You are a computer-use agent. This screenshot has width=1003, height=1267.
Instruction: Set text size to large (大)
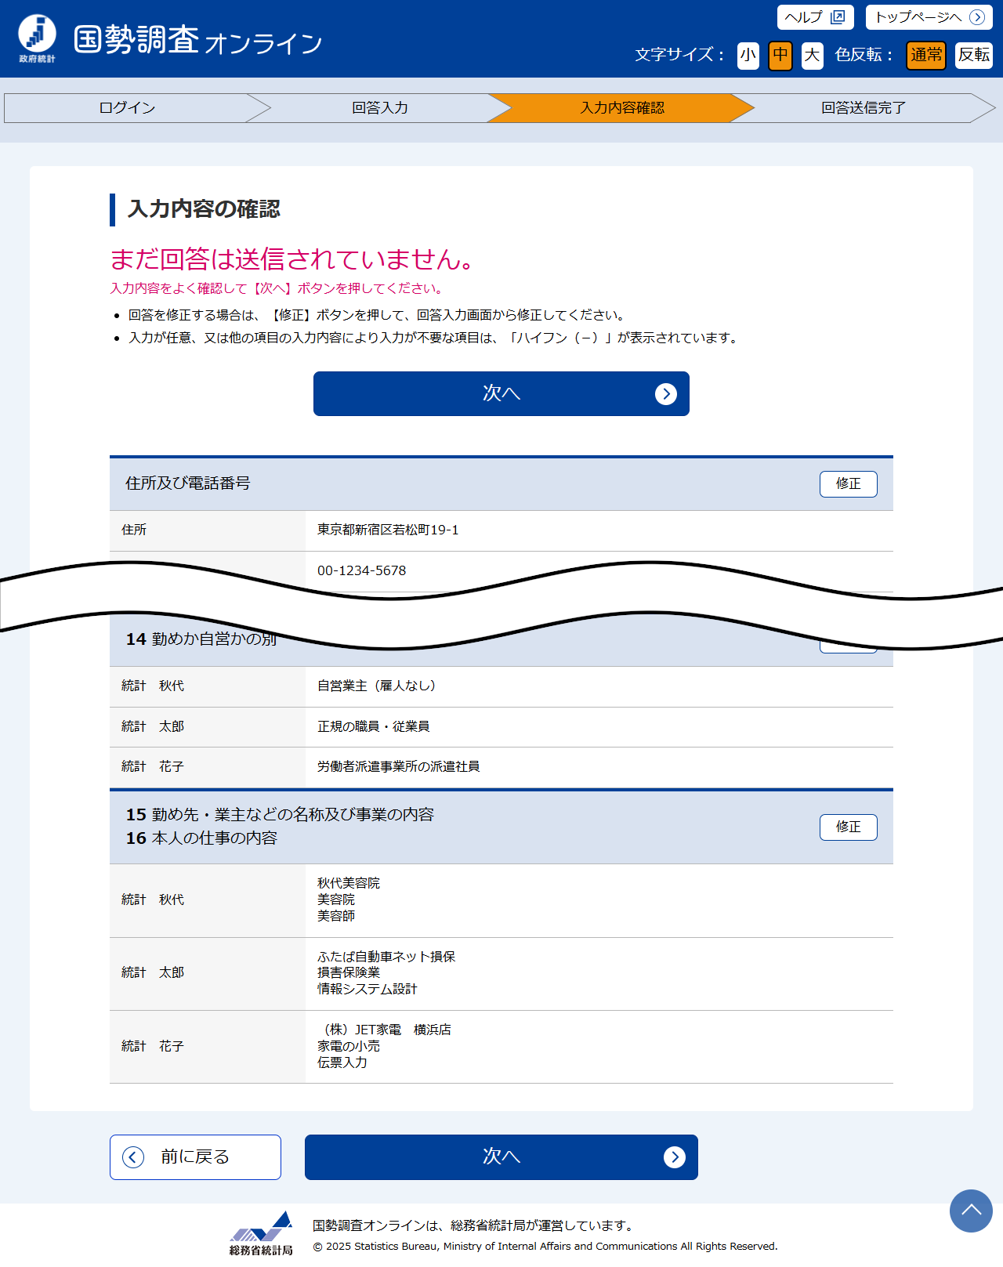[x=812, y=55]
